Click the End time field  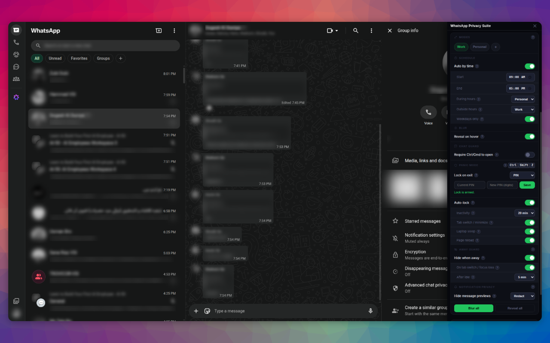point(520,88)
